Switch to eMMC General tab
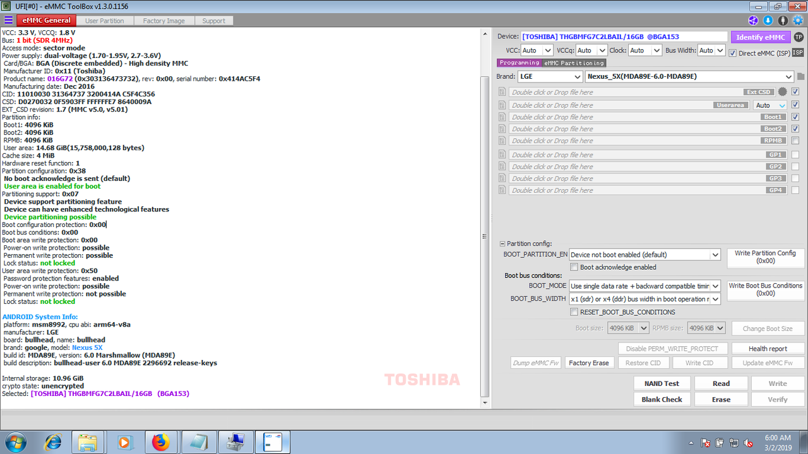 click(47, 20)
